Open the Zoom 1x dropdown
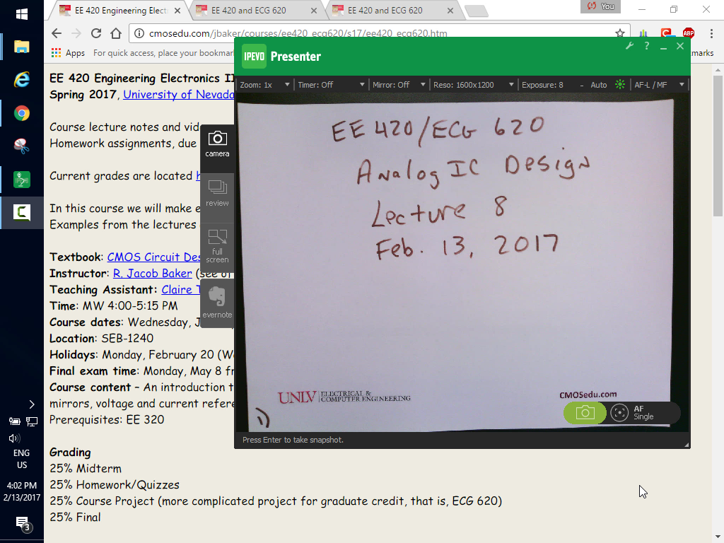 point(264,85)
